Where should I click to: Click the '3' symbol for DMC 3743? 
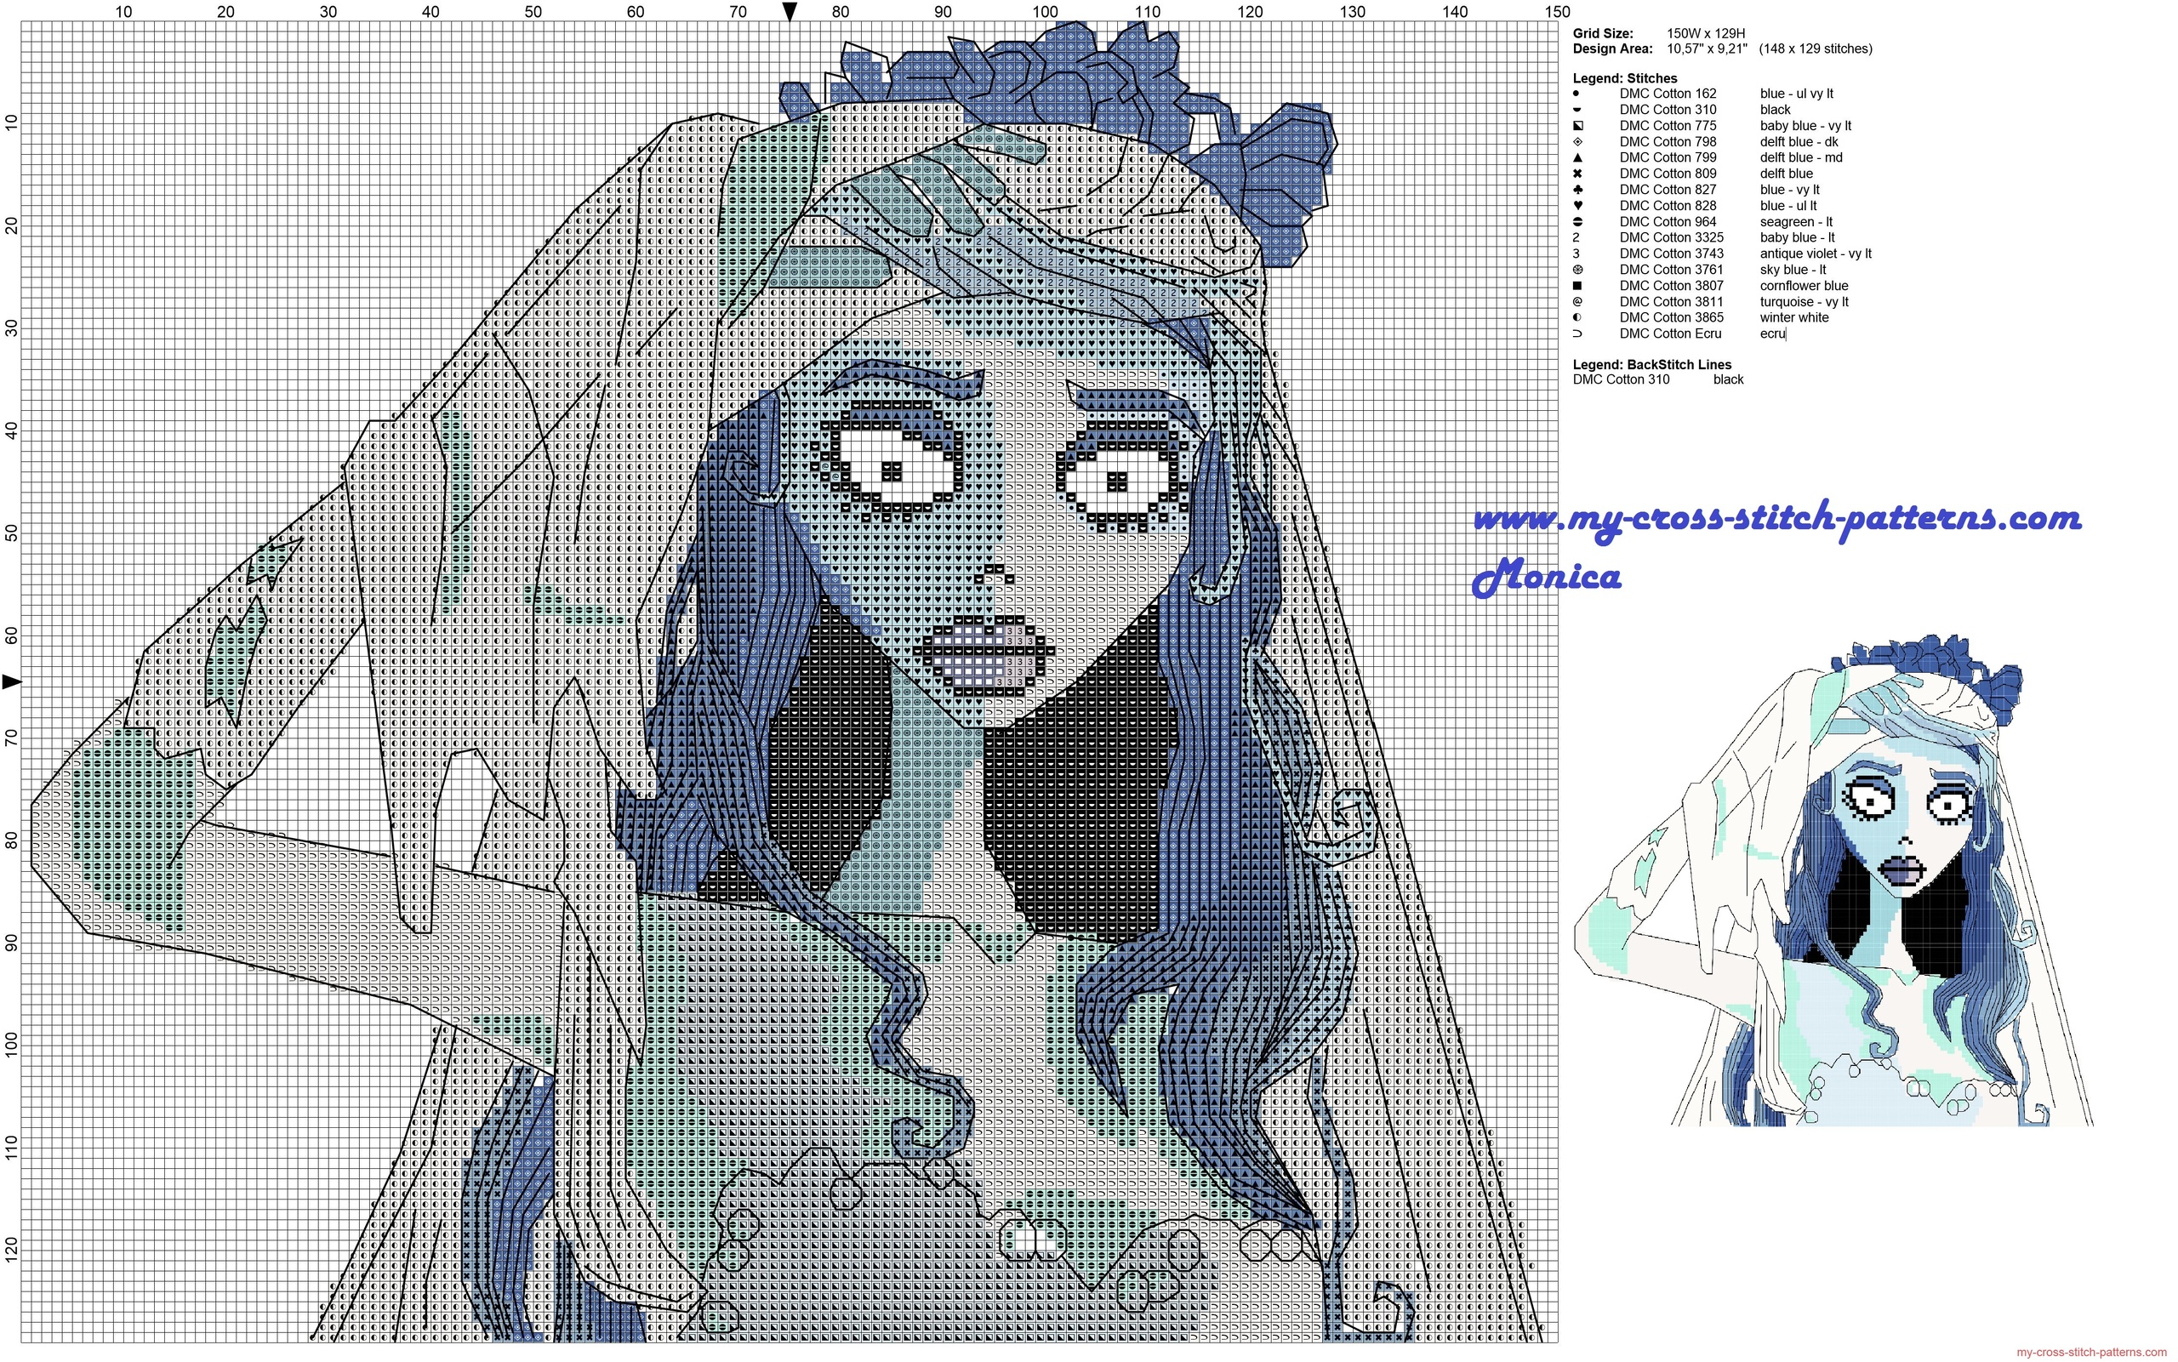tap(1576, 254)
